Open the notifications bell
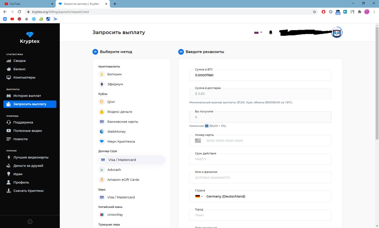The image size is (379, 228). [271, 32]
